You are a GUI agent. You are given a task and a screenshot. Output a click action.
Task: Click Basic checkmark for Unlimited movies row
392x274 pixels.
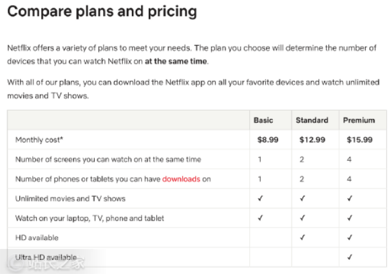[260, 198]
